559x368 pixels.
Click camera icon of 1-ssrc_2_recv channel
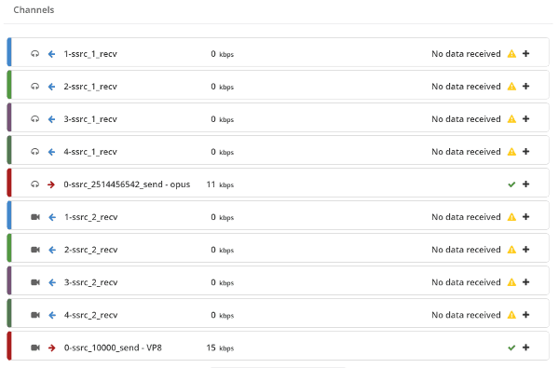click(x=35, y=217)
